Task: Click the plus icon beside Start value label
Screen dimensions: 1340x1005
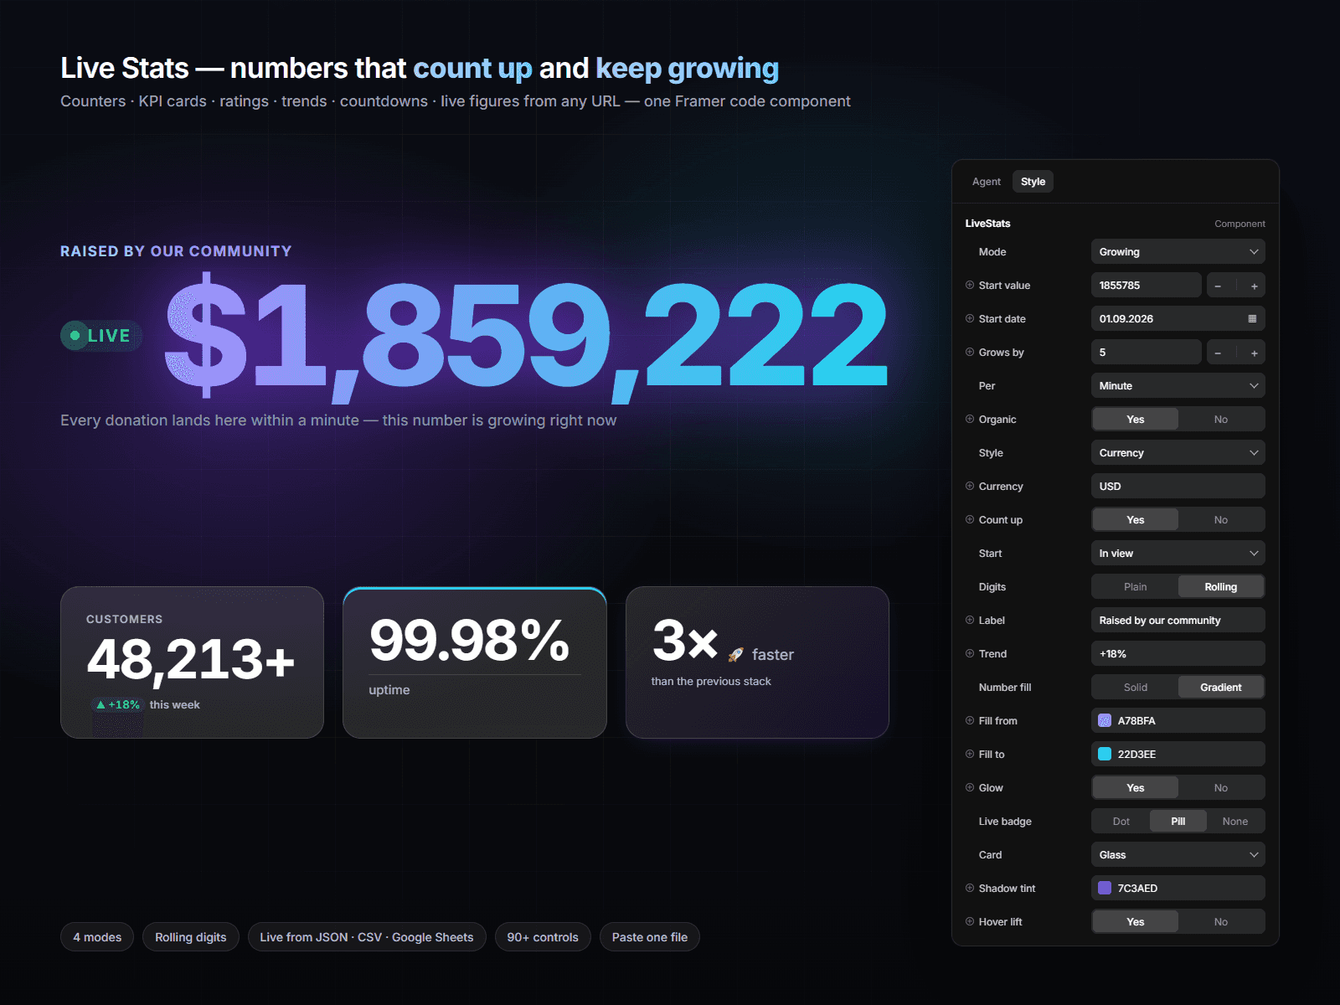Action: (x=970, y=285)
